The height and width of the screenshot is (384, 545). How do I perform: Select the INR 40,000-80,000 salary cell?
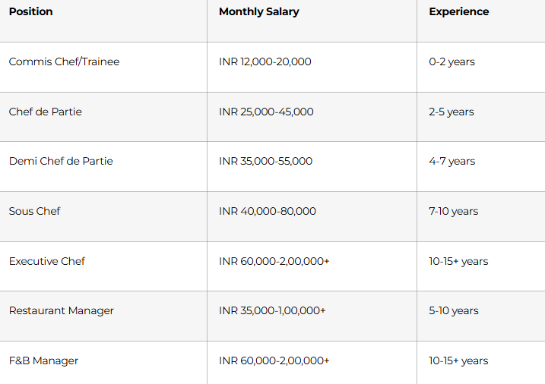coord(268,212)
